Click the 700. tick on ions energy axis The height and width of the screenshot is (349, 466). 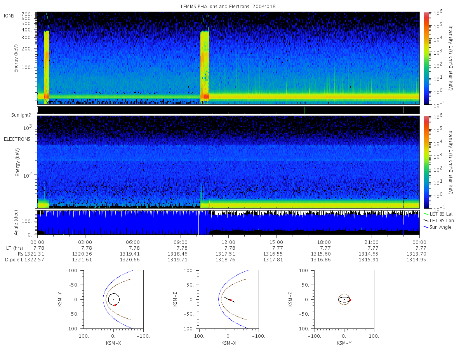pos(27,14)
